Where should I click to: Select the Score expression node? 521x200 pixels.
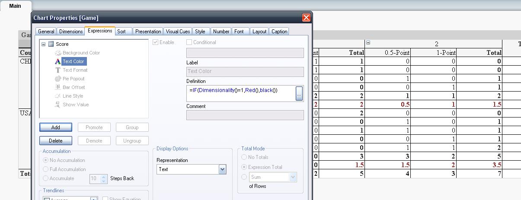pyautogui.click(x=62, y=44)
